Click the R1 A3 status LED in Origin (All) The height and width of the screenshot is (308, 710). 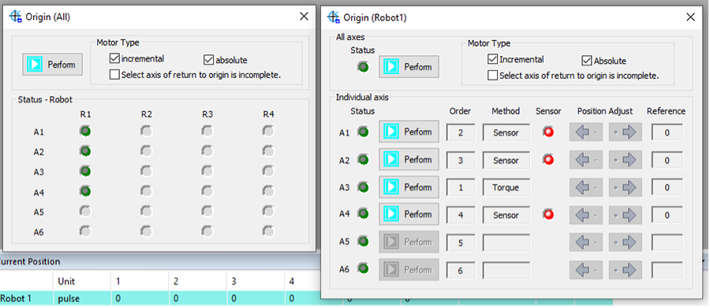click(85, 172)
